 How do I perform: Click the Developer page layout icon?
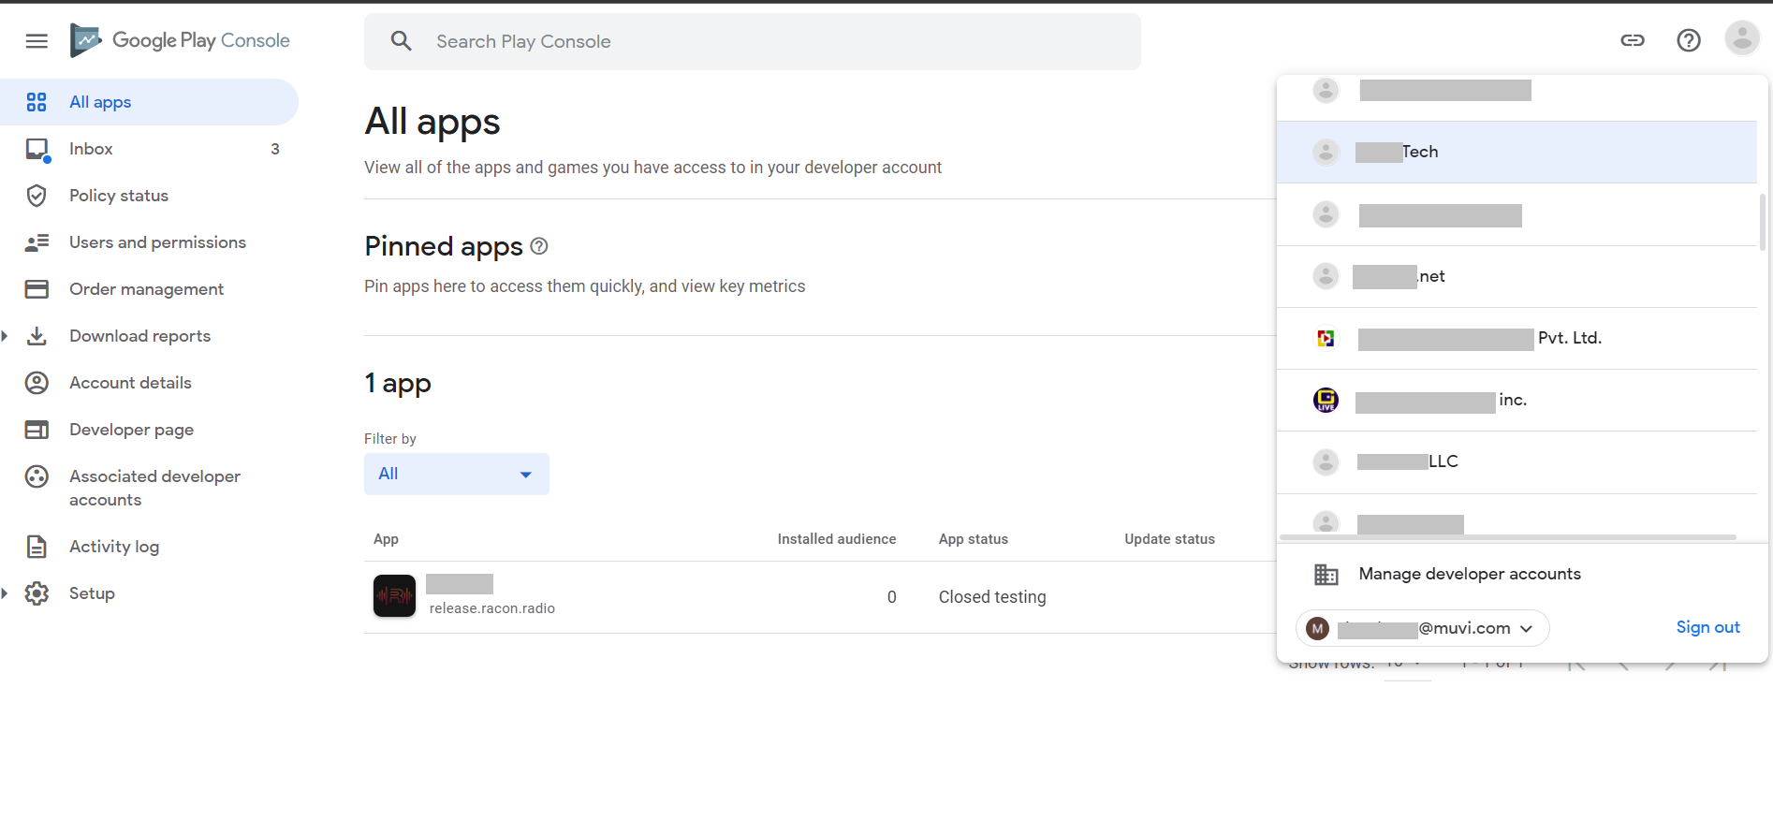click(x=37, y=430)
